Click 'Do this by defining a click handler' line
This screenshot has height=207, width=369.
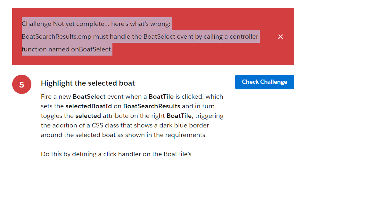pos(116,154)
